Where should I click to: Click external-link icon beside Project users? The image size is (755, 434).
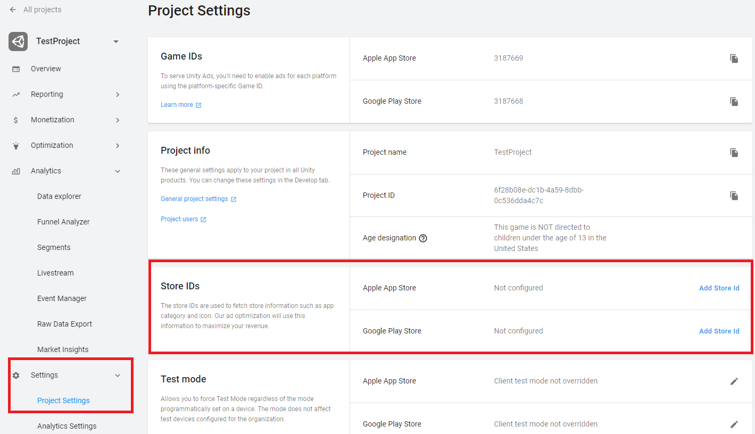tap(203, 220)
